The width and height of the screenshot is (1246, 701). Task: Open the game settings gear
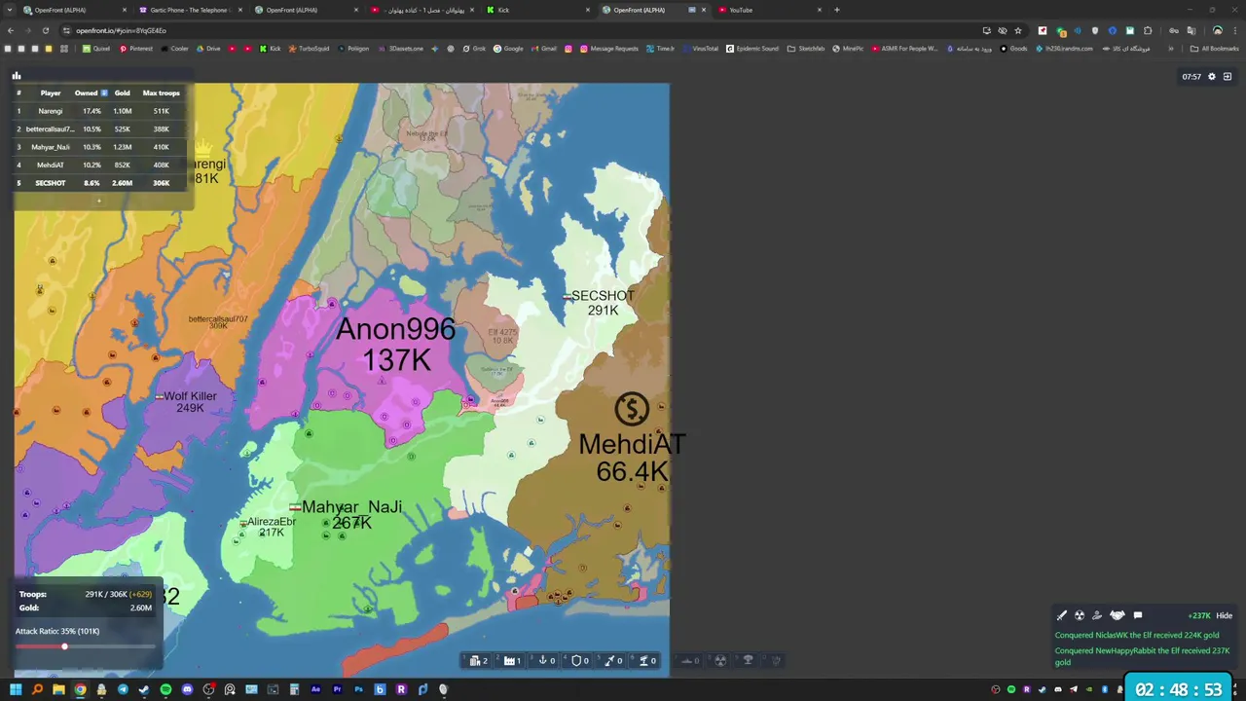coord(1212,76)
